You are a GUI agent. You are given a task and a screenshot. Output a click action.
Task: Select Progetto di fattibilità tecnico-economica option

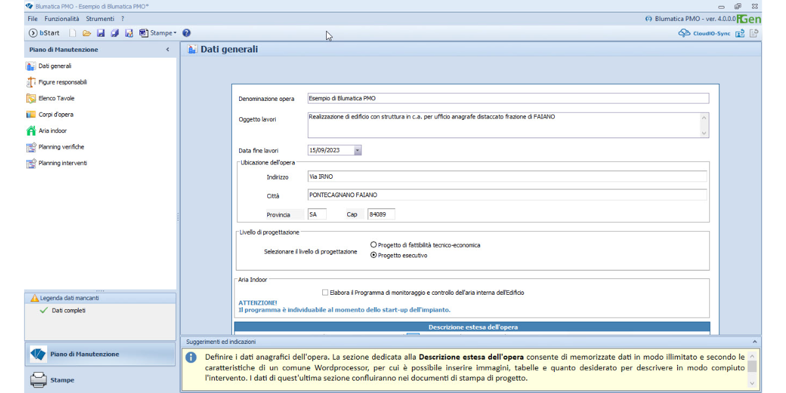373,245
